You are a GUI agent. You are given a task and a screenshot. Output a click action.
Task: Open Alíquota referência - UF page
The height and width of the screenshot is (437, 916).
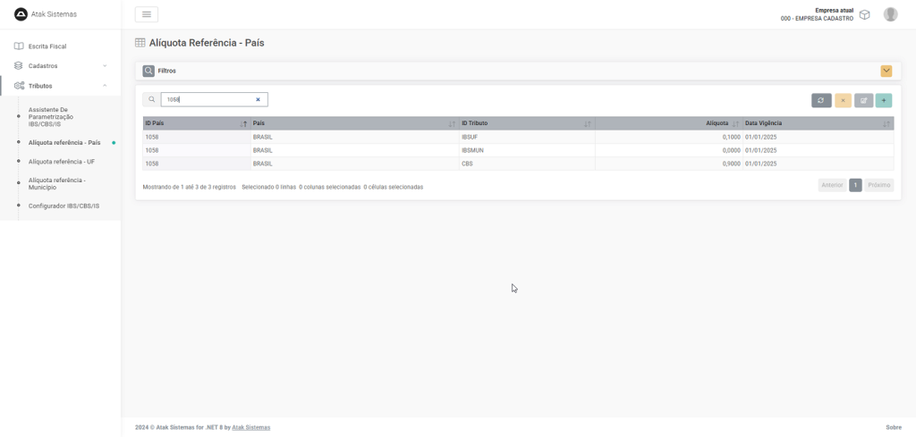pos(61,162)
